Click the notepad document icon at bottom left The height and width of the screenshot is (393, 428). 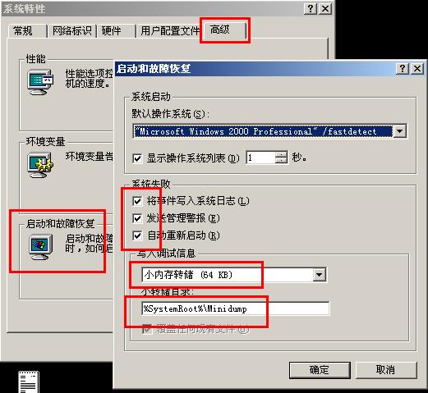coord(29,382)
